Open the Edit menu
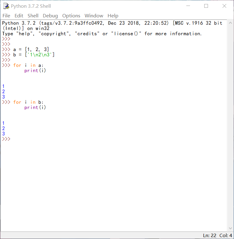 point(19,16)
